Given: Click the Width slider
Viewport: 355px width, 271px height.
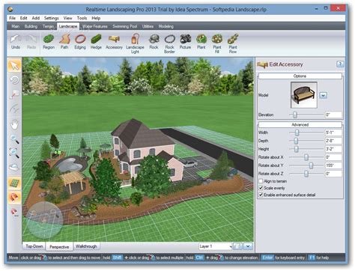Looking at the screenshot, I should [x=306, y=133].
